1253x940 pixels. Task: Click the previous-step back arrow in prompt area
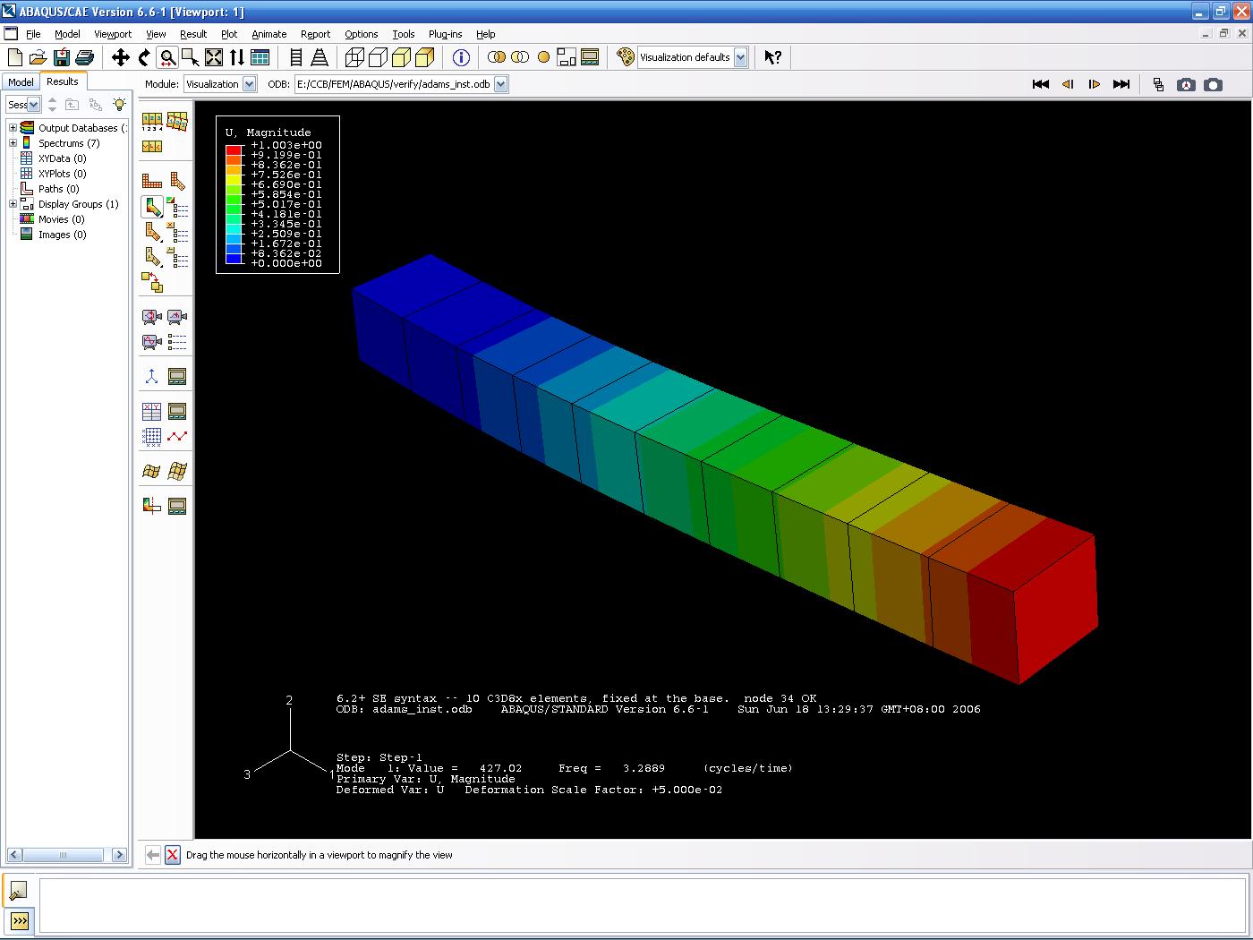coord(153,855)
